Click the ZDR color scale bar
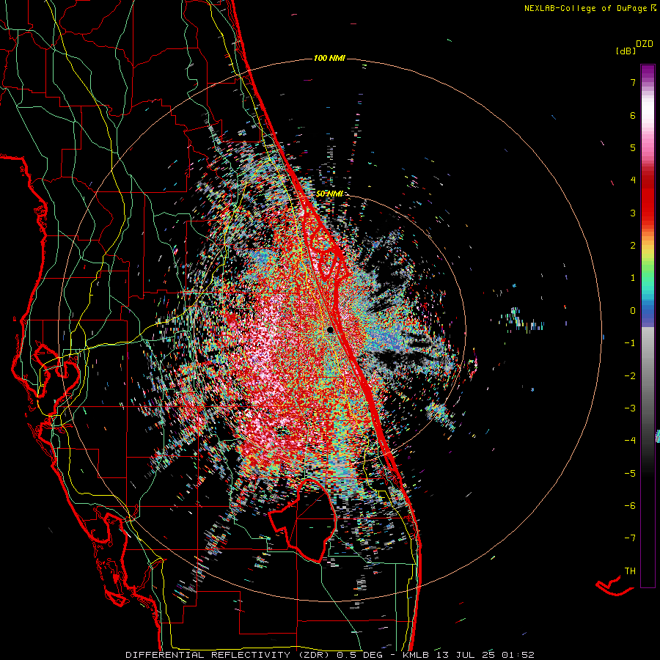The height and width of the screenshot is (660, 660). pyautogui.click(x=648, y=326)
